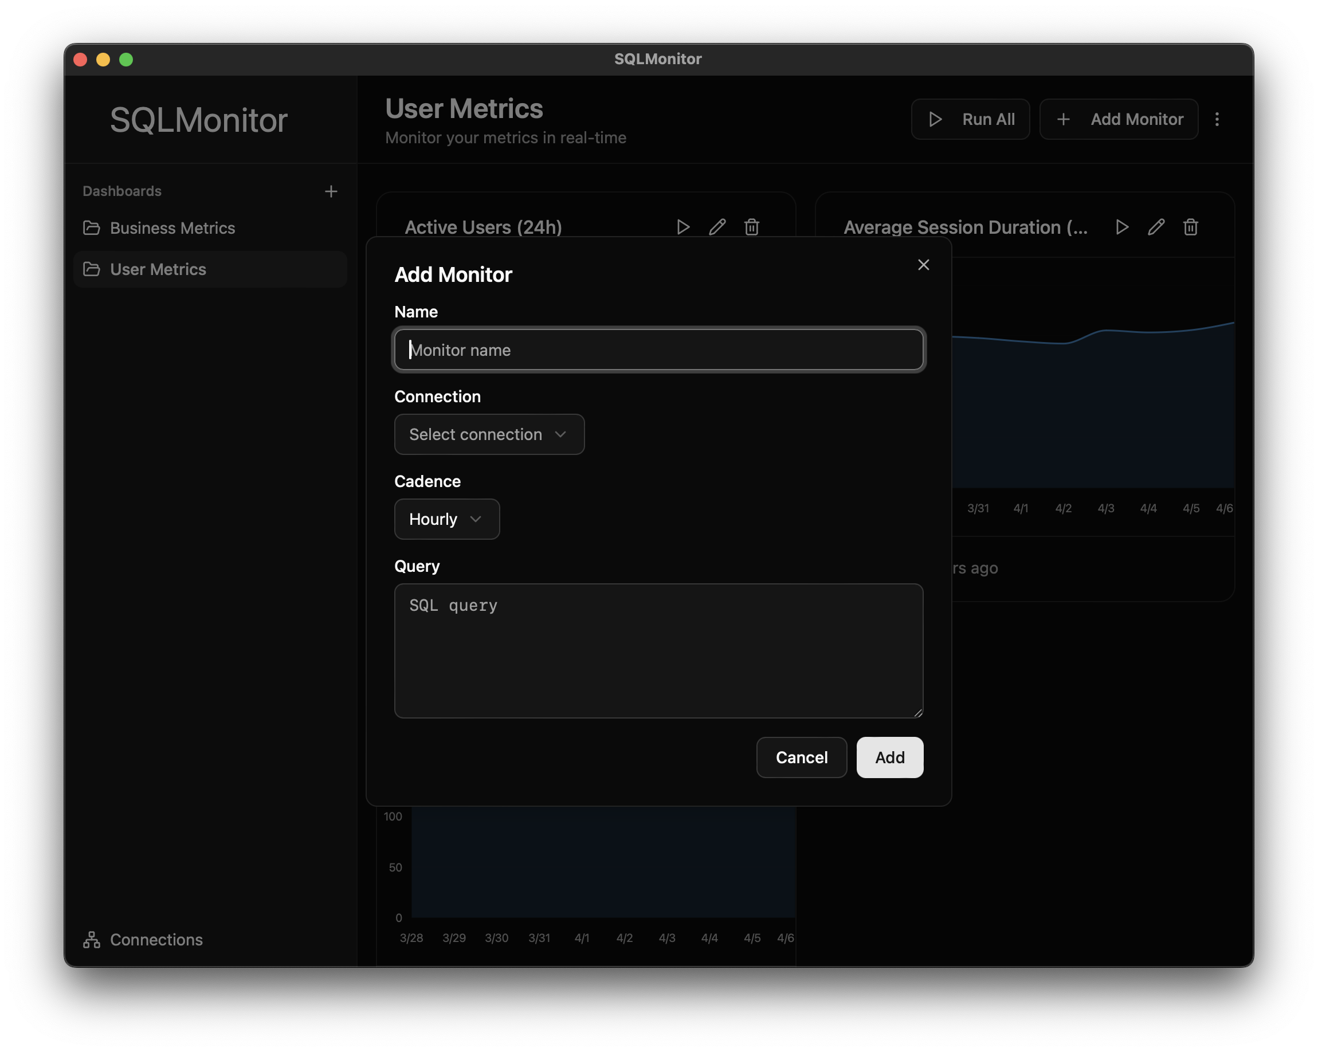
Task: Click the Add Monitor dialog title
Action: click(453, 274)
